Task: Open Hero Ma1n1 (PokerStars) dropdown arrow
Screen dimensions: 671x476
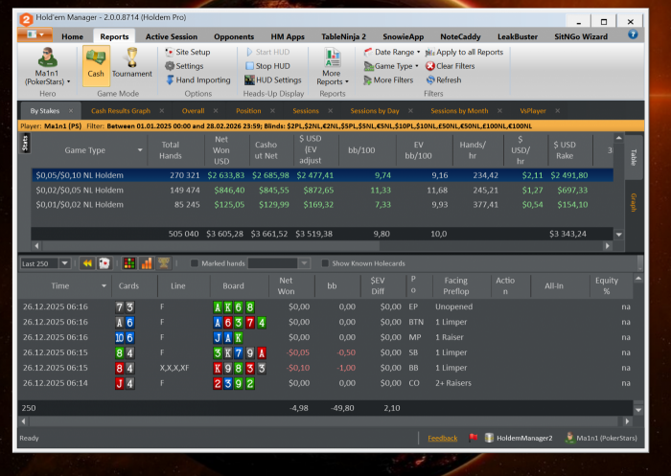Action: click(68, 81)
